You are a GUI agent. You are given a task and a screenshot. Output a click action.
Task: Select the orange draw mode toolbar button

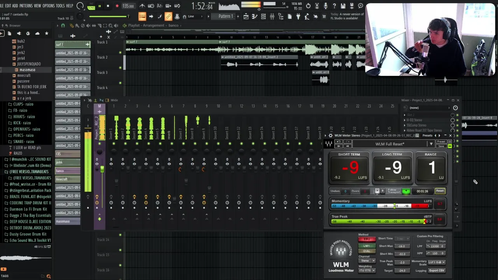click(142, 16)
